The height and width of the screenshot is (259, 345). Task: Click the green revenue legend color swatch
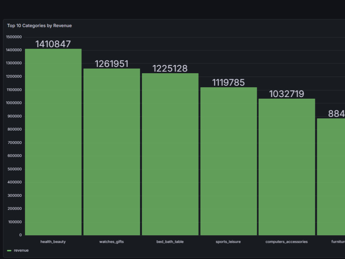(x=9, y=251)
